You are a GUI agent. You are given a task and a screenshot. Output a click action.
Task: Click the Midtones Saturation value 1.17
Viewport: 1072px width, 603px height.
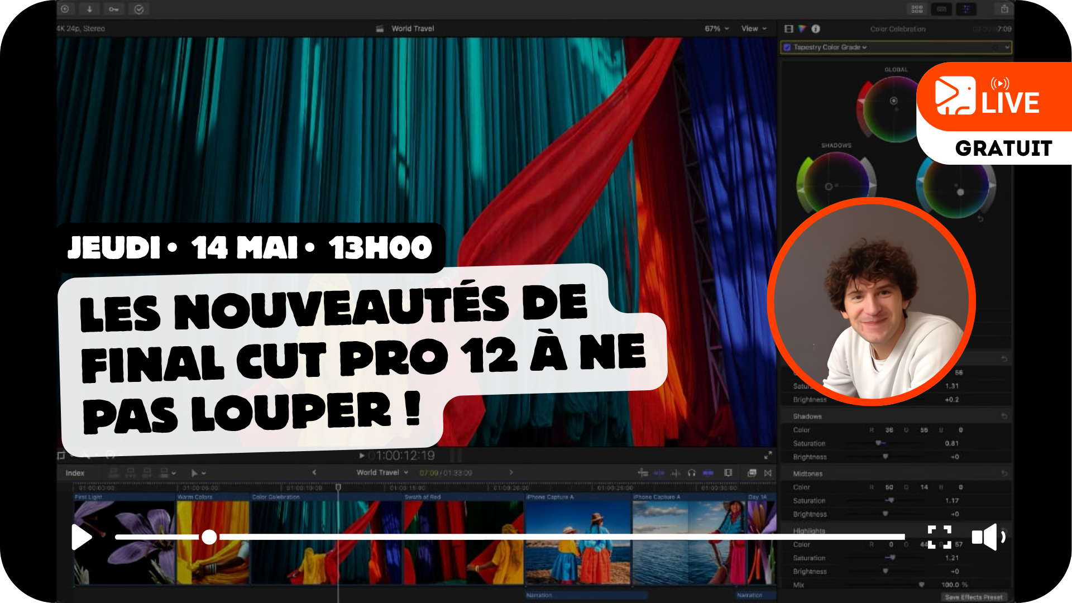(x=952, y=501)
